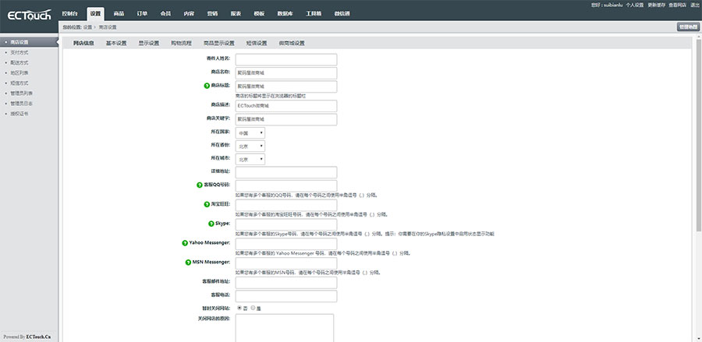Click the ECTouch.Cn footer link
The height and width of the screenshot is (342, 702).
[38, 337]
